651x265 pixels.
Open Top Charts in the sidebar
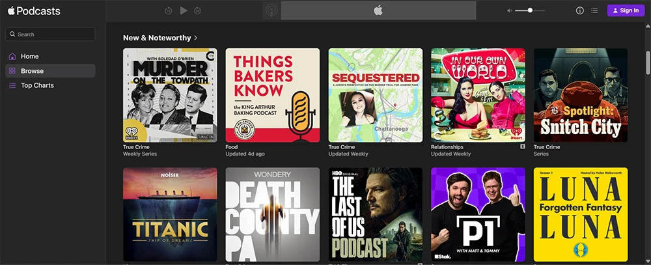[50, 85]
